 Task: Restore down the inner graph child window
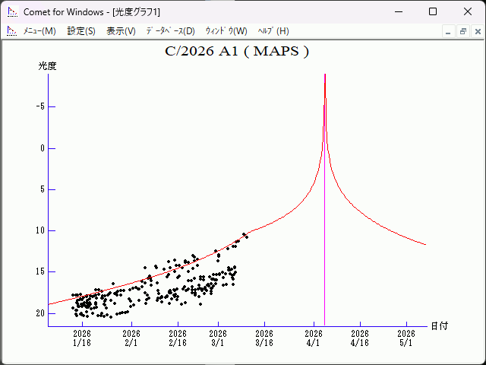[x=462, y=31]
